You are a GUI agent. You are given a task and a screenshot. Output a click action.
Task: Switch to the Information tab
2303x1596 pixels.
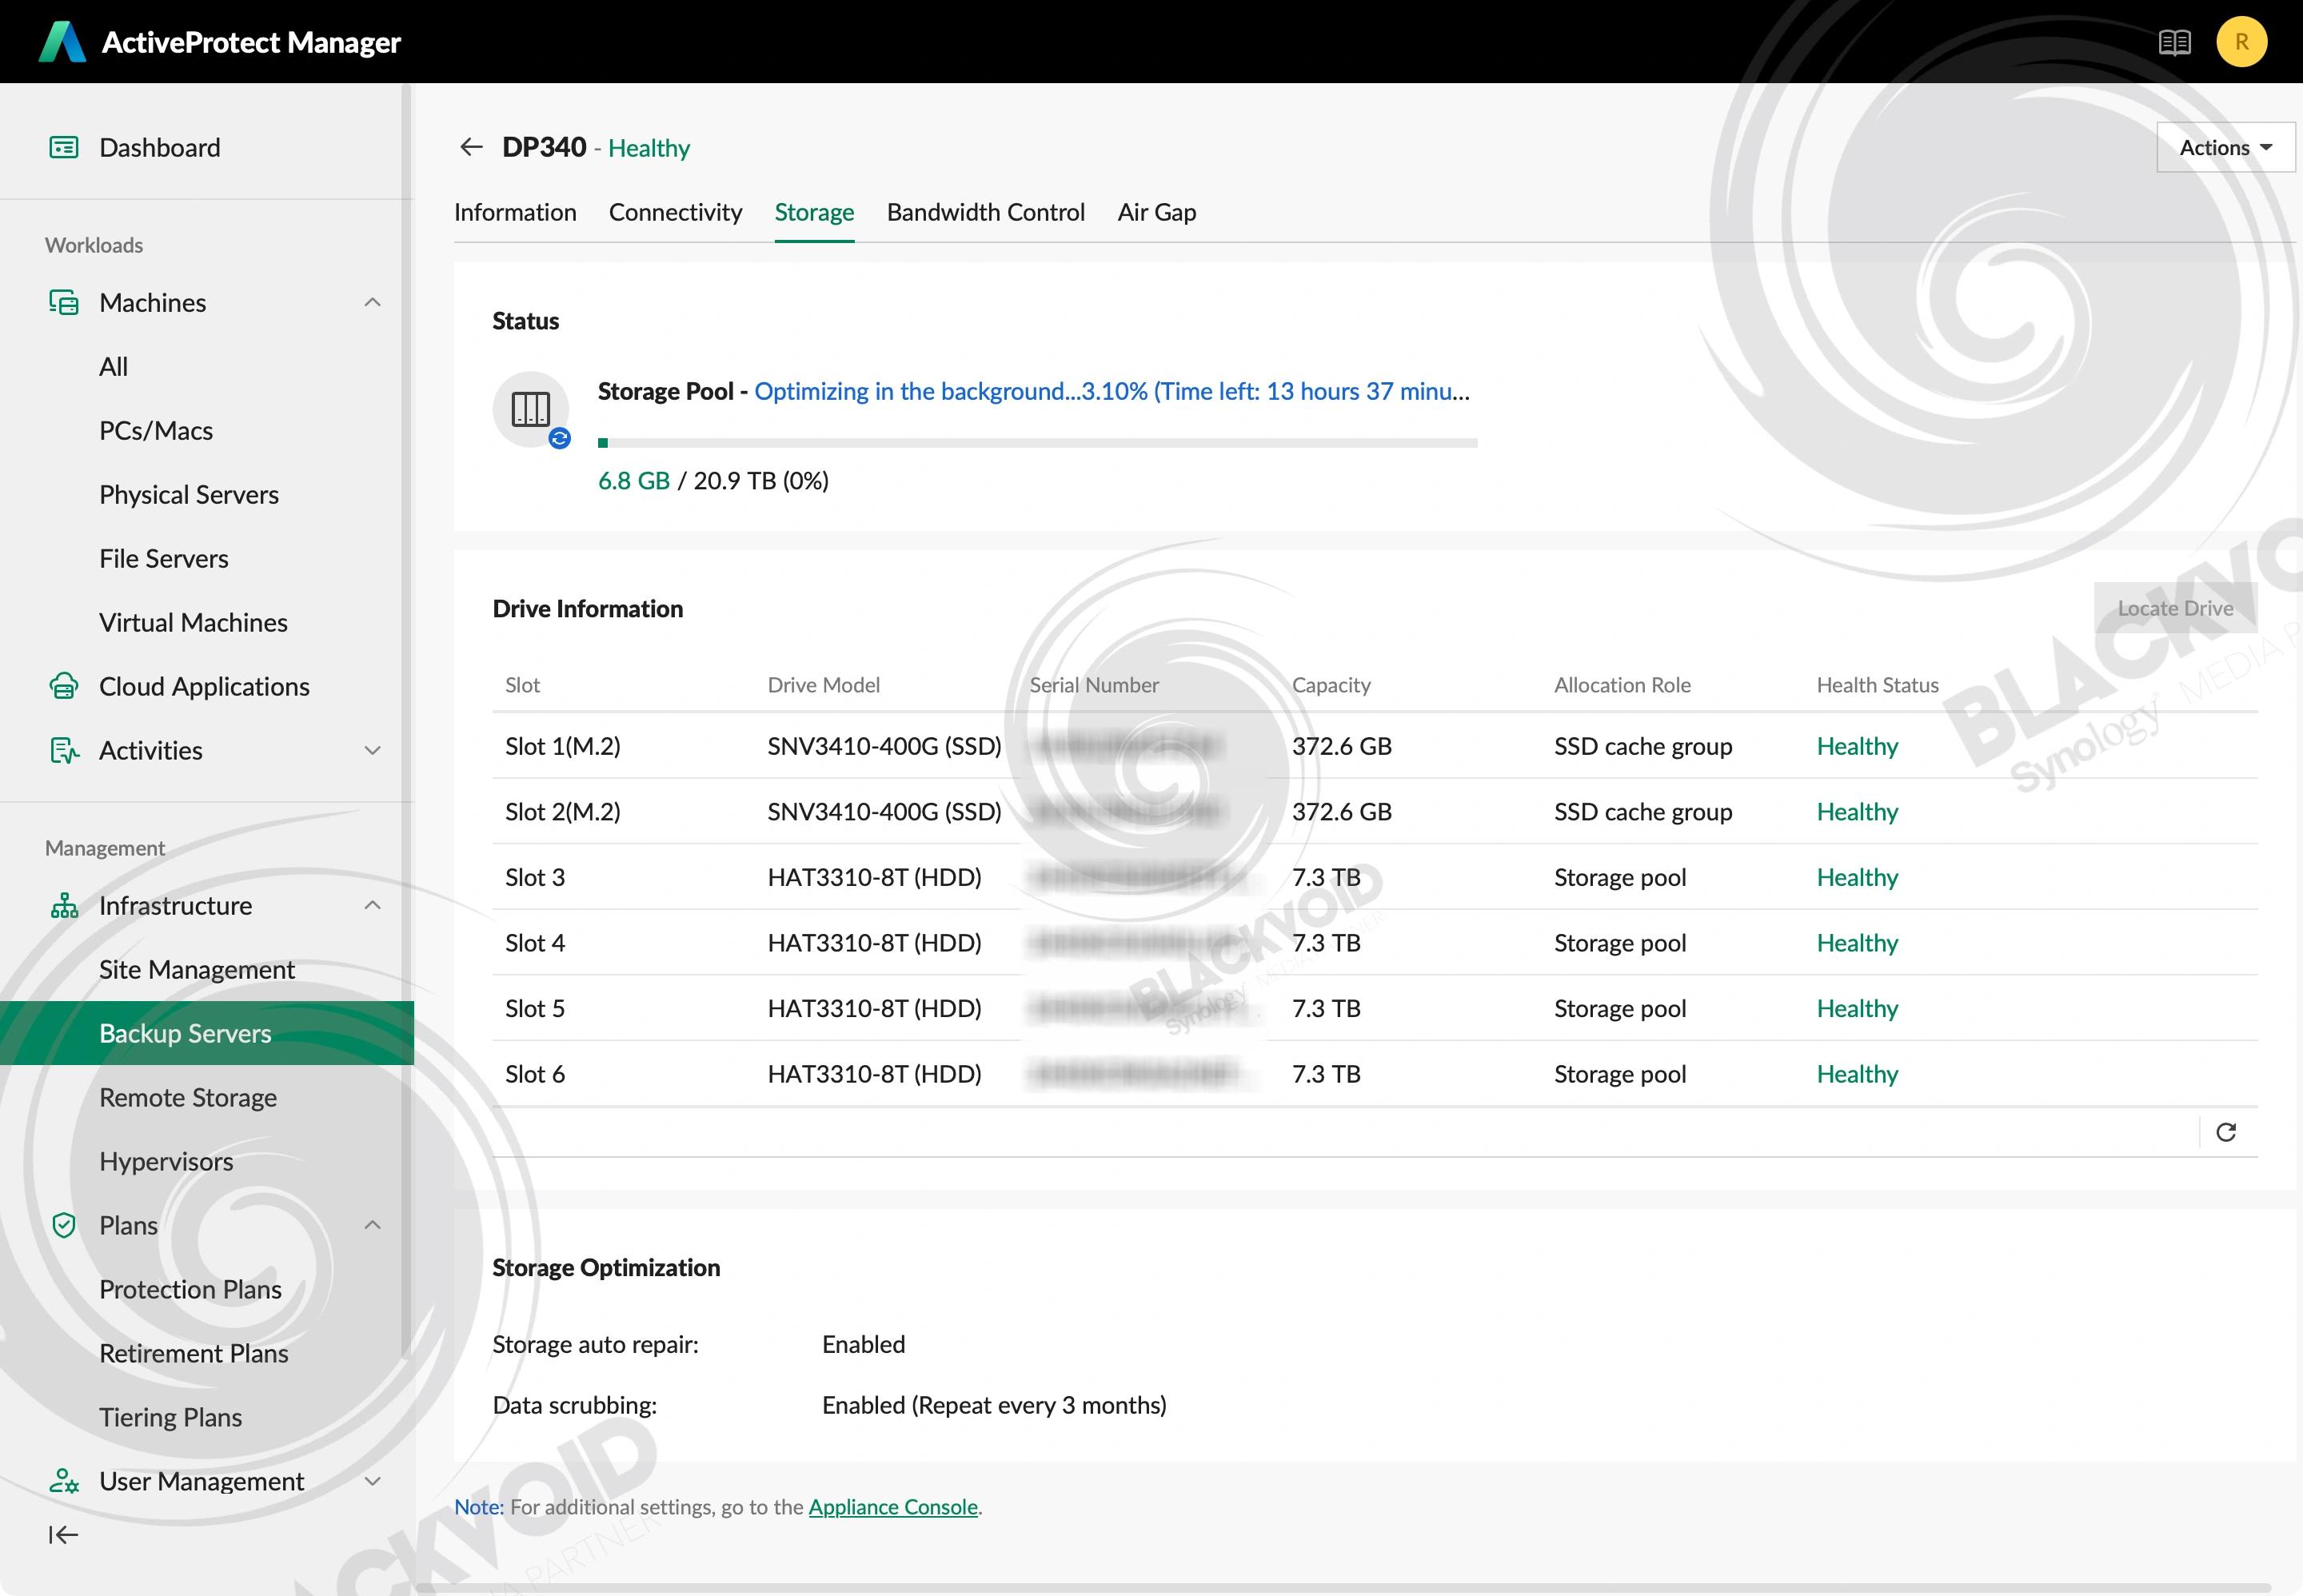(515, 213)
